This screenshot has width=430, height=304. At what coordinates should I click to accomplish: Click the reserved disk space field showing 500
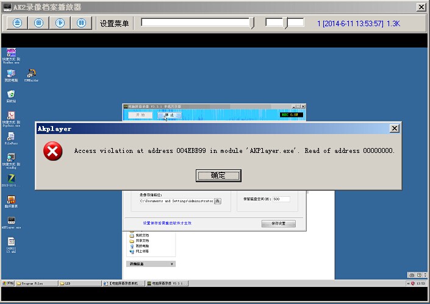281,199
